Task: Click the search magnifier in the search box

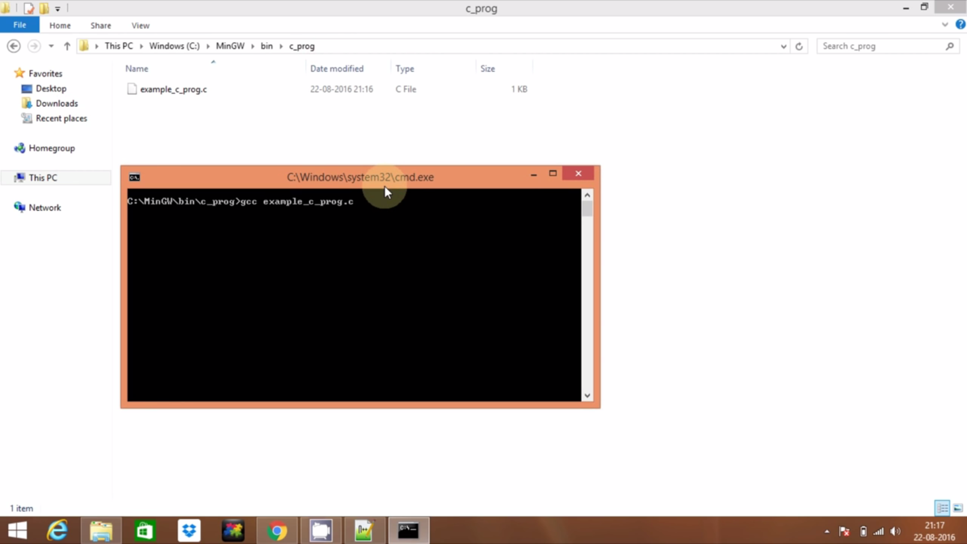Action: pyautogui.click(x=950, y=46)
